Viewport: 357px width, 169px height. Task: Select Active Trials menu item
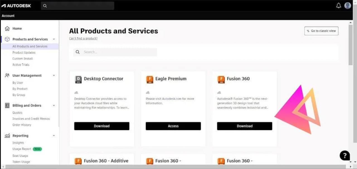(x=21, y=65)
